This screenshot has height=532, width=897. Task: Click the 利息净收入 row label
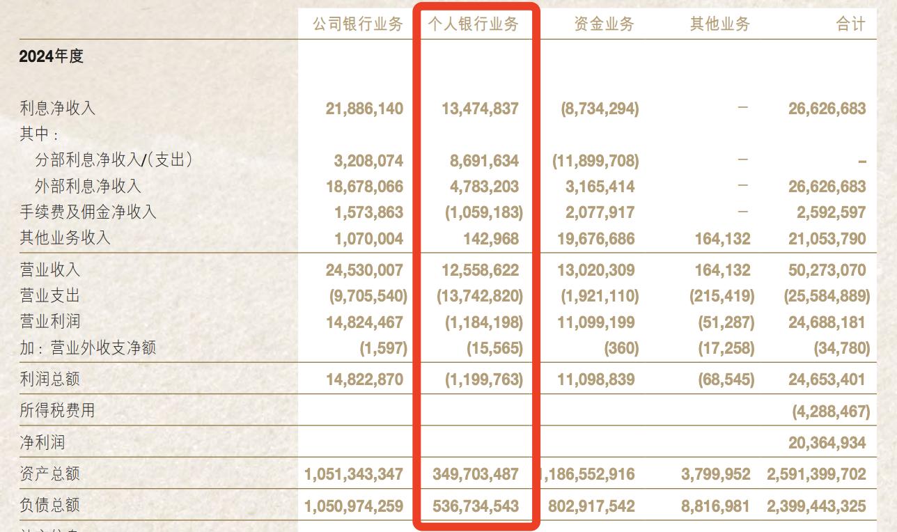click(58, 109)
